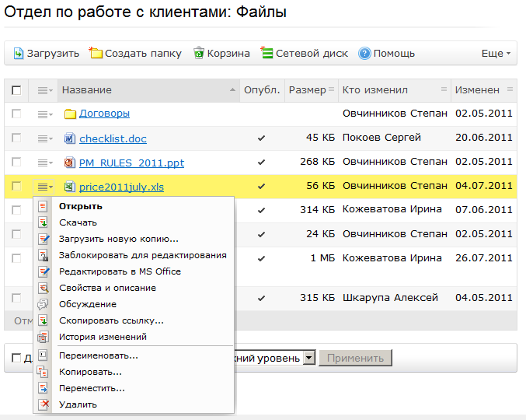Sort by the Изменен column header
This screenshot has width=526, height=420.
point(483,90)
